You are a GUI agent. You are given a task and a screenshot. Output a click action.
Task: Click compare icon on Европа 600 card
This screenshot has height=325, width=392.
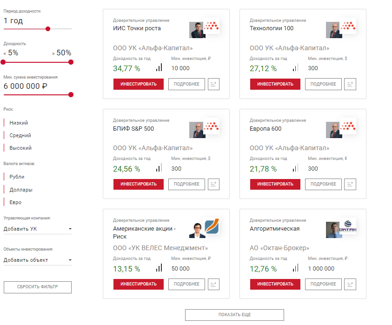point(350,184)
